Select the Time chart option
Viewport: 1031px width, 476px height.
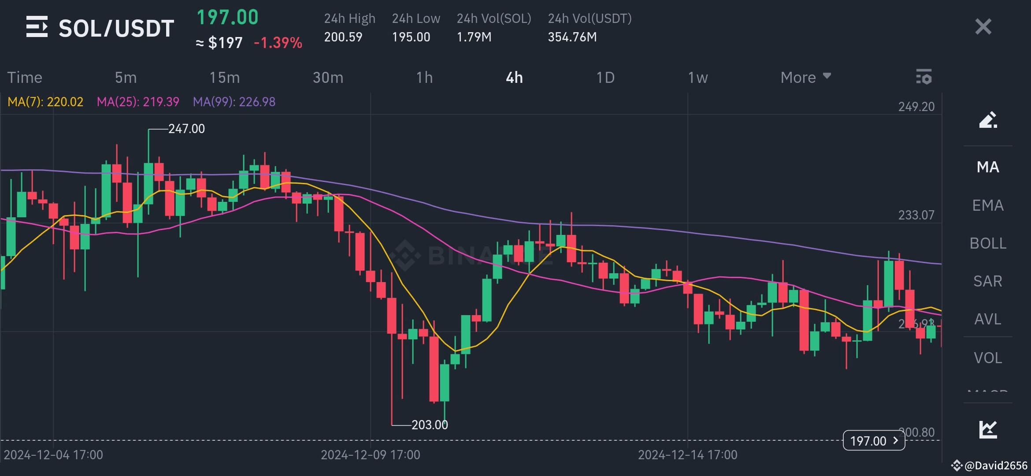coord(25,77)
